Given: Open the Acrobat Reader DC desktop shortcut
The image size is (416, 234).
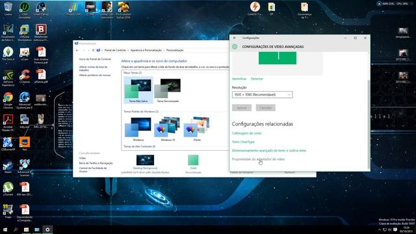Looking at the screenshot, I should [x=8, y=123].
